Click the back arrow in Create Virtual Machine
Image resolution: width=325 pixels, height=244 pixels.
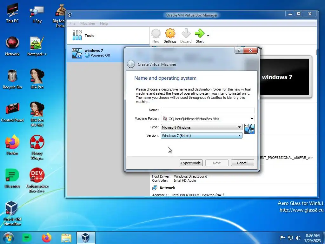(x=131, y=64)
